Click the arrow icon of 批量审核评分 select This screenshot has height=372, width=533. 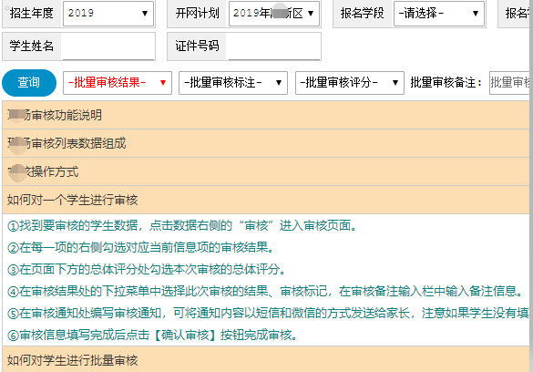click(395, 83)
